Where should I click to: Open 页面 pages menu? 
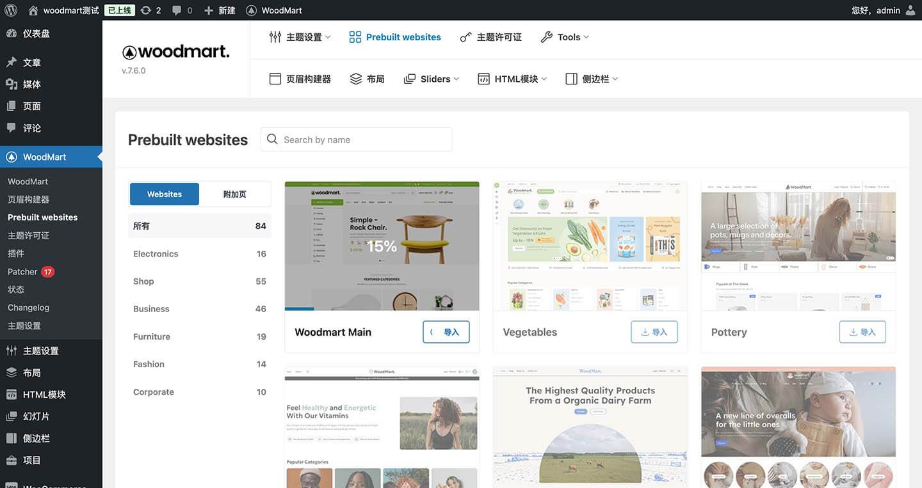click(x=51, y=106)
